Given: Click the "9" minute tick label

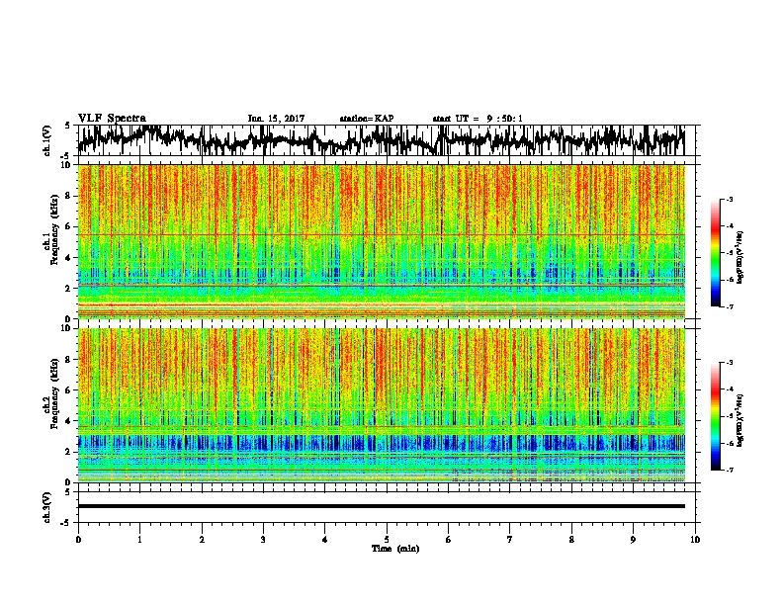Looking at the screenshot, I should tap(633, 540).
